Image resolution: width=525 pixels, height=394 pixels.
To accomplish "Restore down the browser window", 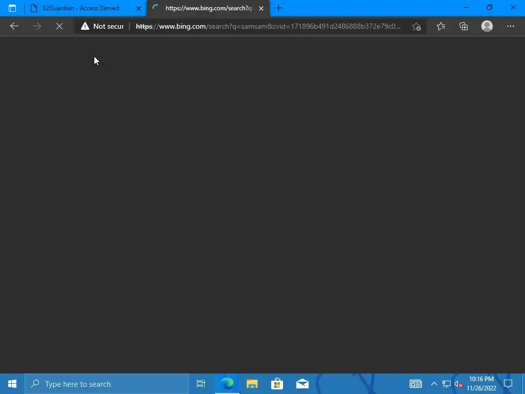I will (x=490, y=7).
